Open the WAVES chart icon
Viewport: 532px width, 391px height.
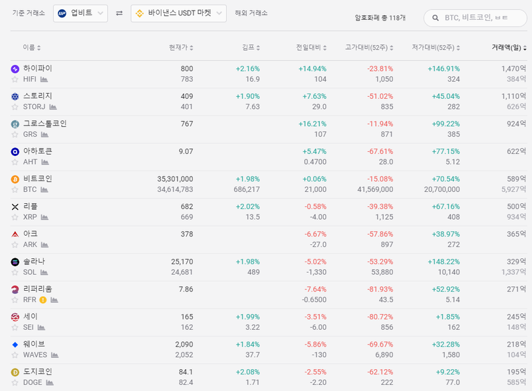(55, 355)
